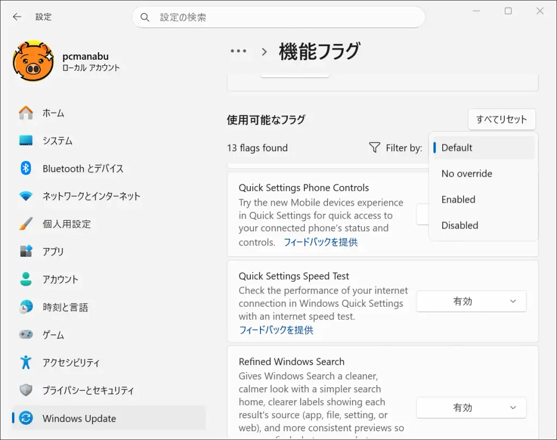The width and height of the screenshot is (557, 440).
Task: Open 個人用設定 page
Action: (x=109, y=224)
